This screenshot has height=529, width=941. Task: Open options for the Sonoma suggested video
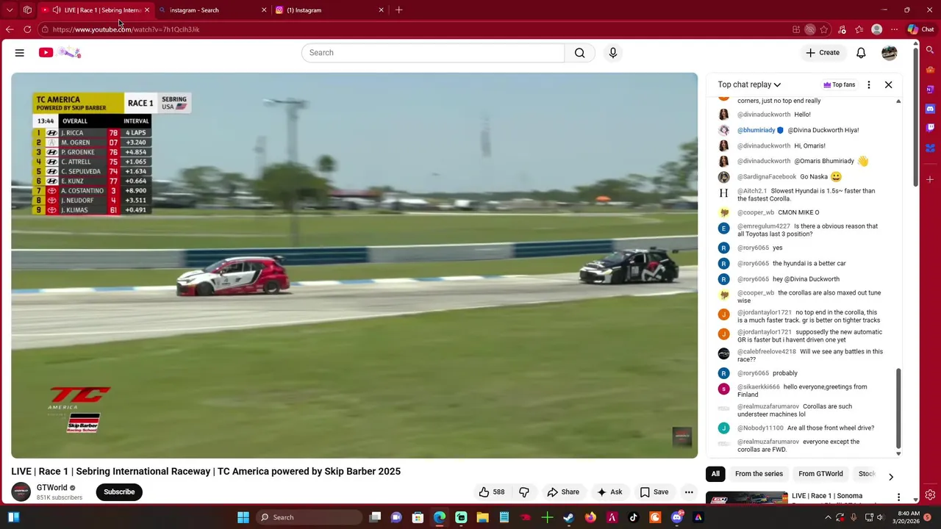pos(898,497)
